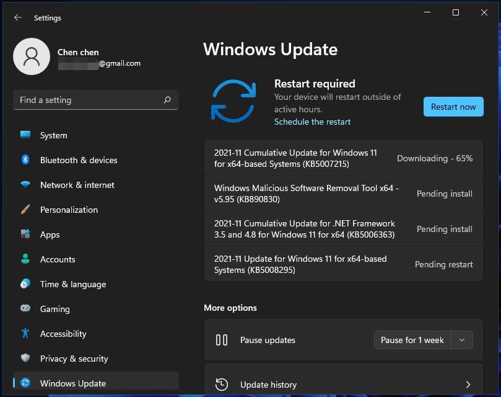The image size is (501, 397).
Task: Minimize the Settings window
Action: point(427,12)
